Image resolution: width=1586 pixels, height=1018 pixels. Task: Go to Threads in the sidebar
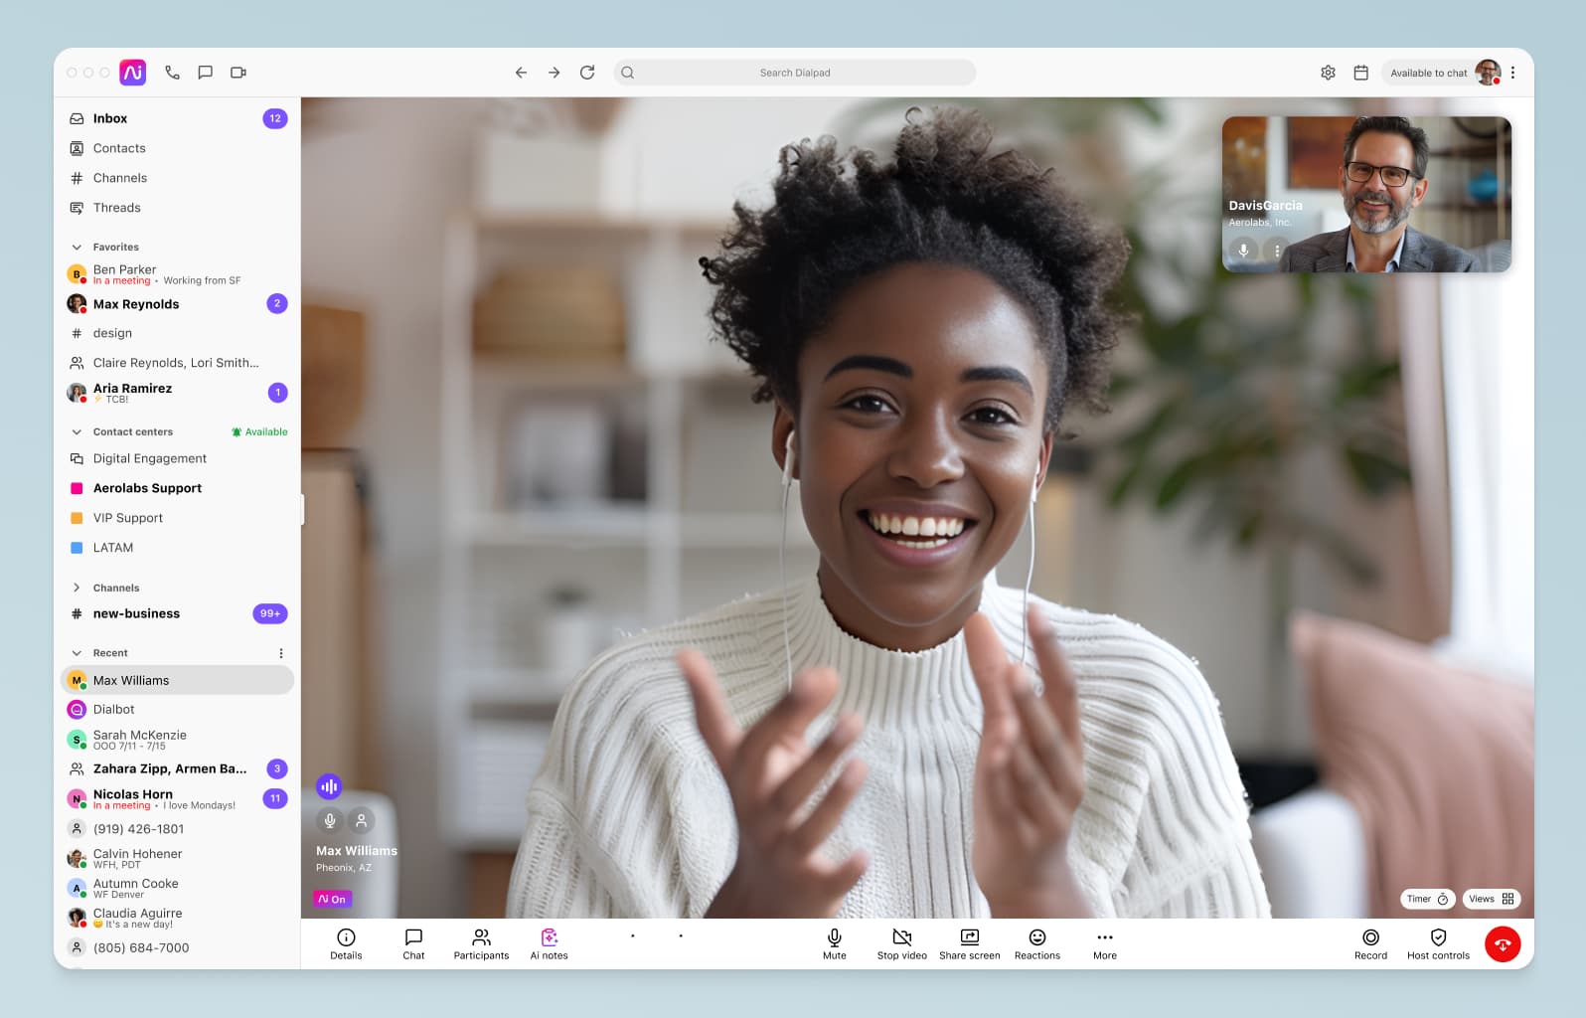pyautogui.click(x=116, y=208)
